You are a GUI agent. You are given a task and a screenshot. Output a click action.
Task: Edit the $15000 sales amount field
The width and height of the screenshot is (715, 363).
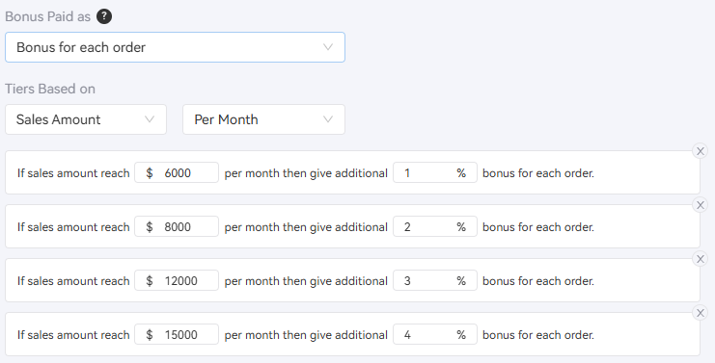[177, 334]
